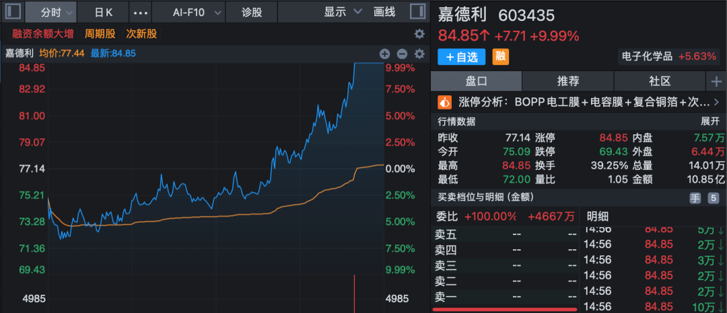The height and width of the screenshot is (313, 727).
Task: Open AI-F10 dropdown
Action: click(188, 12)
